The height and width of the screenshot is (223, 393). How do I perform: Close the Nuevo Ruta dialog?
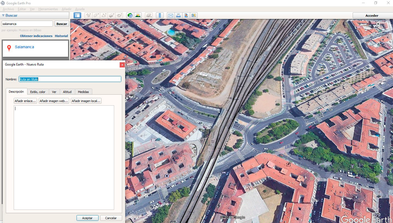122,64
